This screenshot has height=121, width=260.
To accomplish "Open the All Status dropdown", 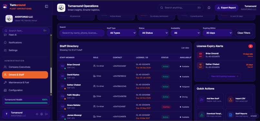I will [x=154, y=33].
